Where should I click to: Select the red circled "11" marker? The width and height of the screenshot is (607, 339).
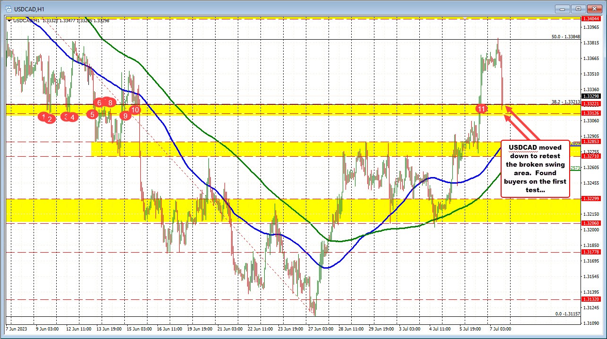[482, 108]
